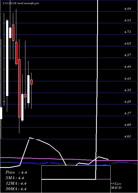This screenshot has height=193, width=138.
Task: Click the 4.41 price axis label
Action: click(128, 78)
